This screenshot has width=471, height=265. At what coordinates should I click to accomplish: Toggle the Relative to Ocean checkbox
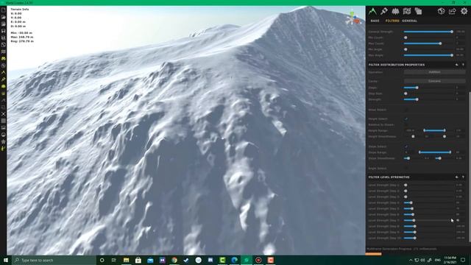(x=406, y=124)
